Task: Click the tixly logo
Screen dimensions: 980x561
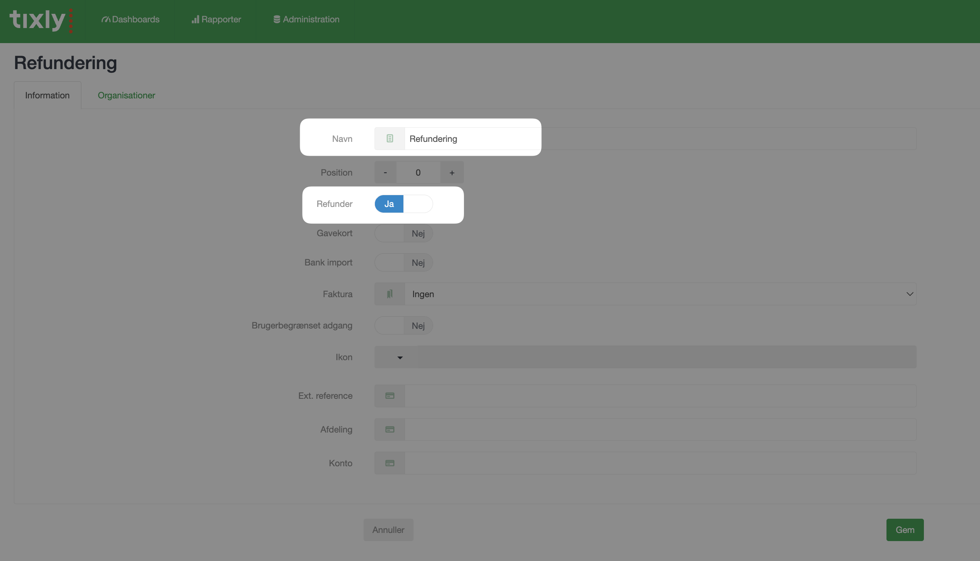Action: (x=41, y=20)
